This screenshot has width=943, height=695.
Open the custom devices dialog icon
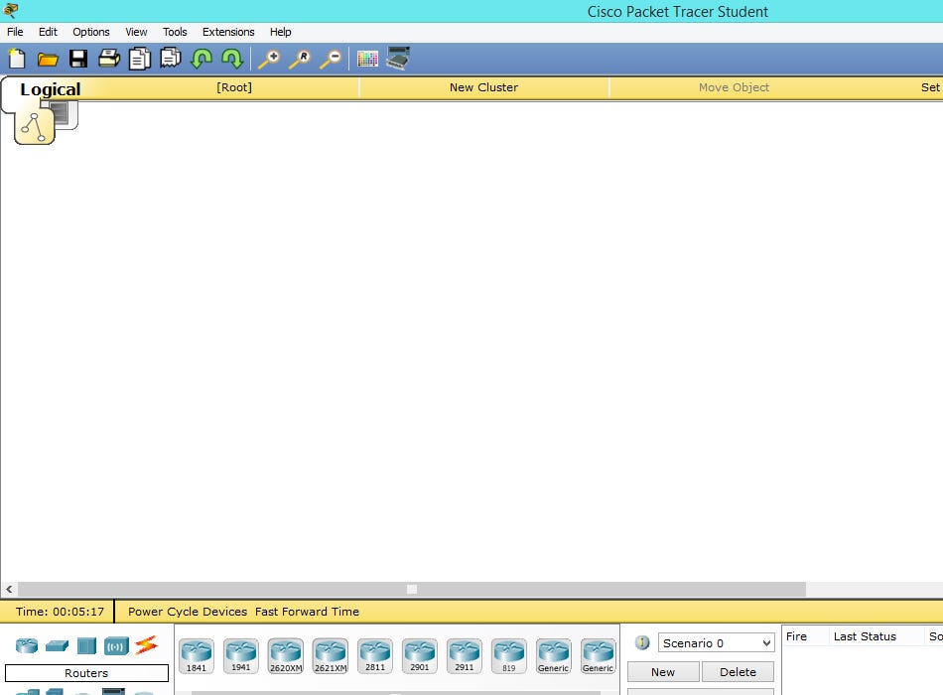(x=398, y=59)
